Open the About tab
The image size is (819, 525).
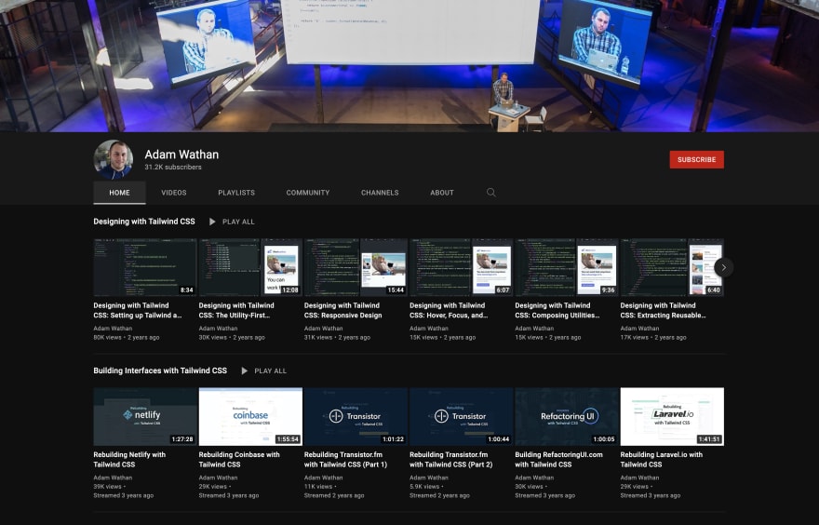pos(442,193)
